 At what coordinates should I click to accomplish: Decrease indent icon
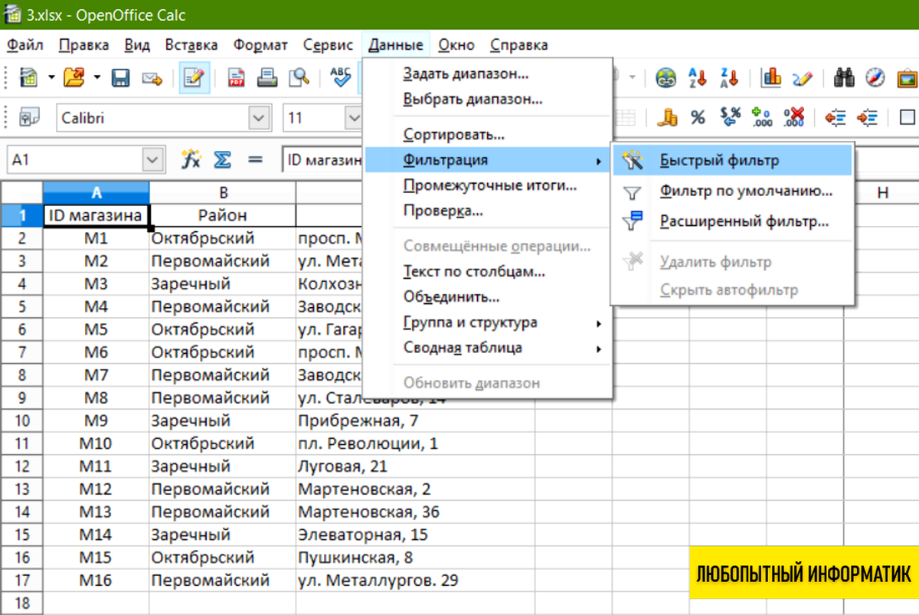click(836, 118)
